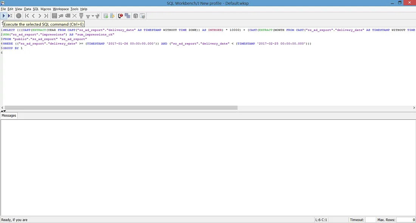Go to previous statement arrow

pyautogui.click(x=33, y=16)
